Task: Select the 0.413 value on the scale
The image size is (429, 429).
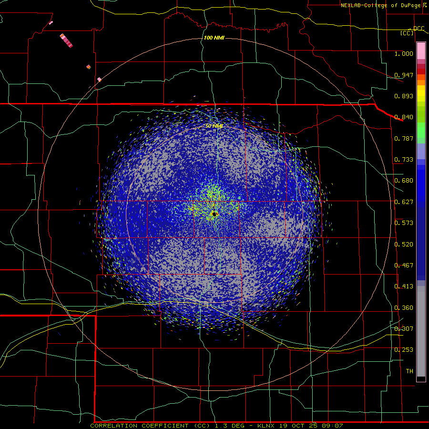Action: tap(404, 286)
